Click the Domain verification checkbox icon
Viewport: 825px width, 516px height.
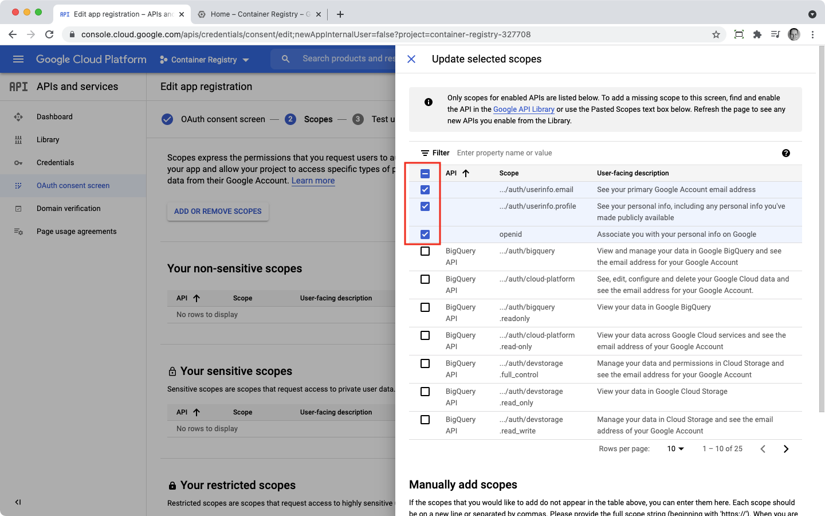[18, 209]
